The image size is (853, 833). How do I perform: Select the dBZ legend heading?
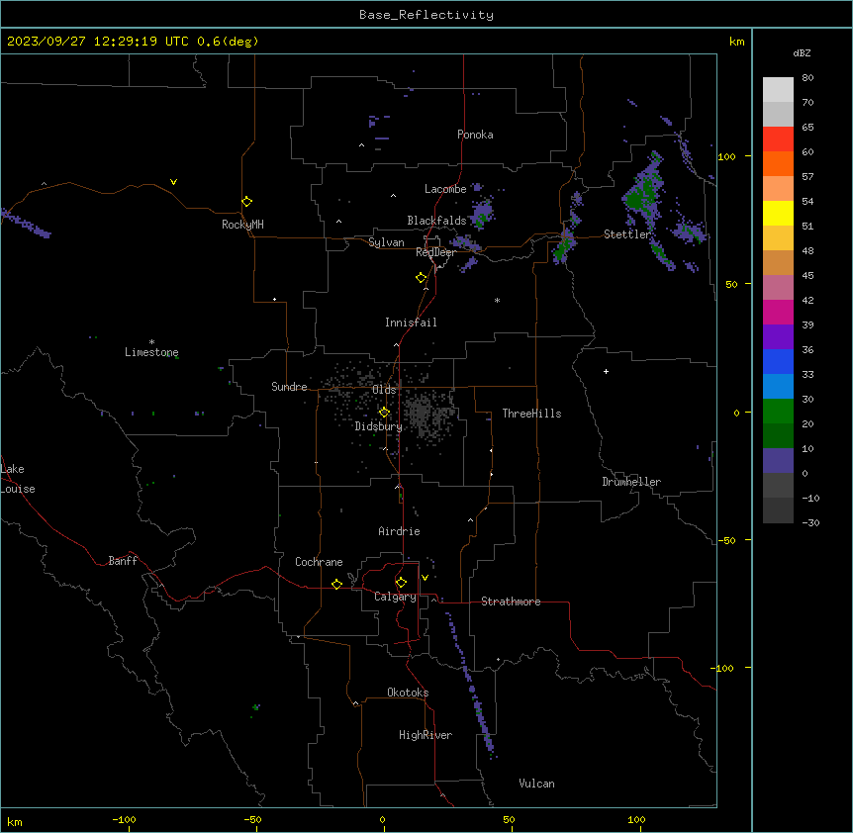click(802, 52)
